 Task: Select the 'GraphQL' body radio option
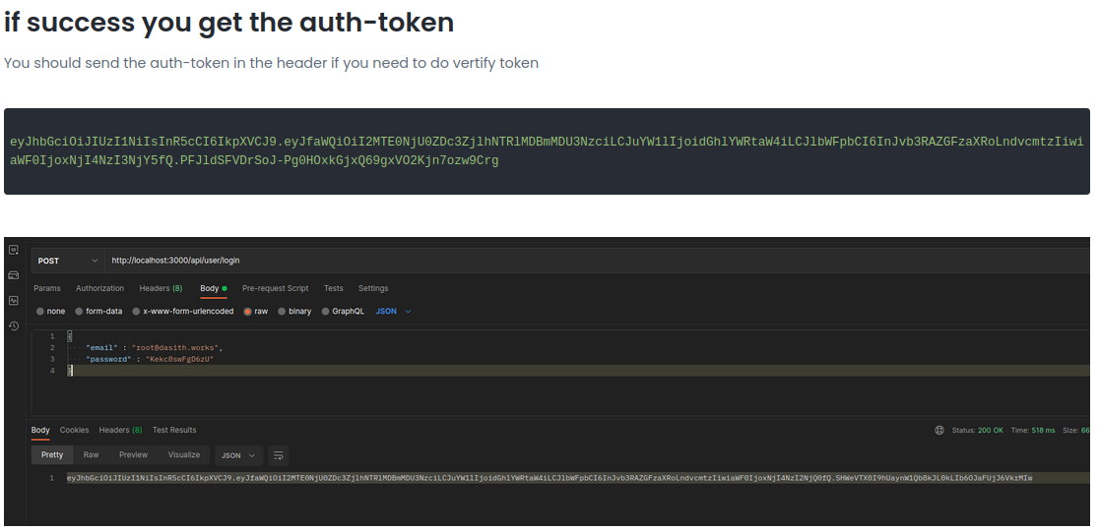click(x=325, y=312)
